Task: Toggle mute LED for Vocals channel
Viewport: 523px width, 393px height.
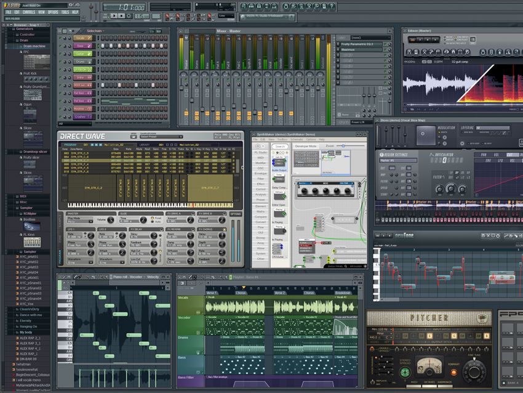Action: pos(59,38)
